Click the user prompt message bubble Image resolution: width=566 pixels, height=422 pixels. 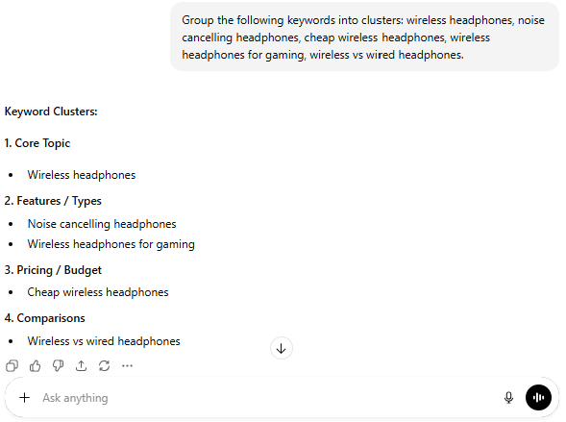click(x=364, y=37)
